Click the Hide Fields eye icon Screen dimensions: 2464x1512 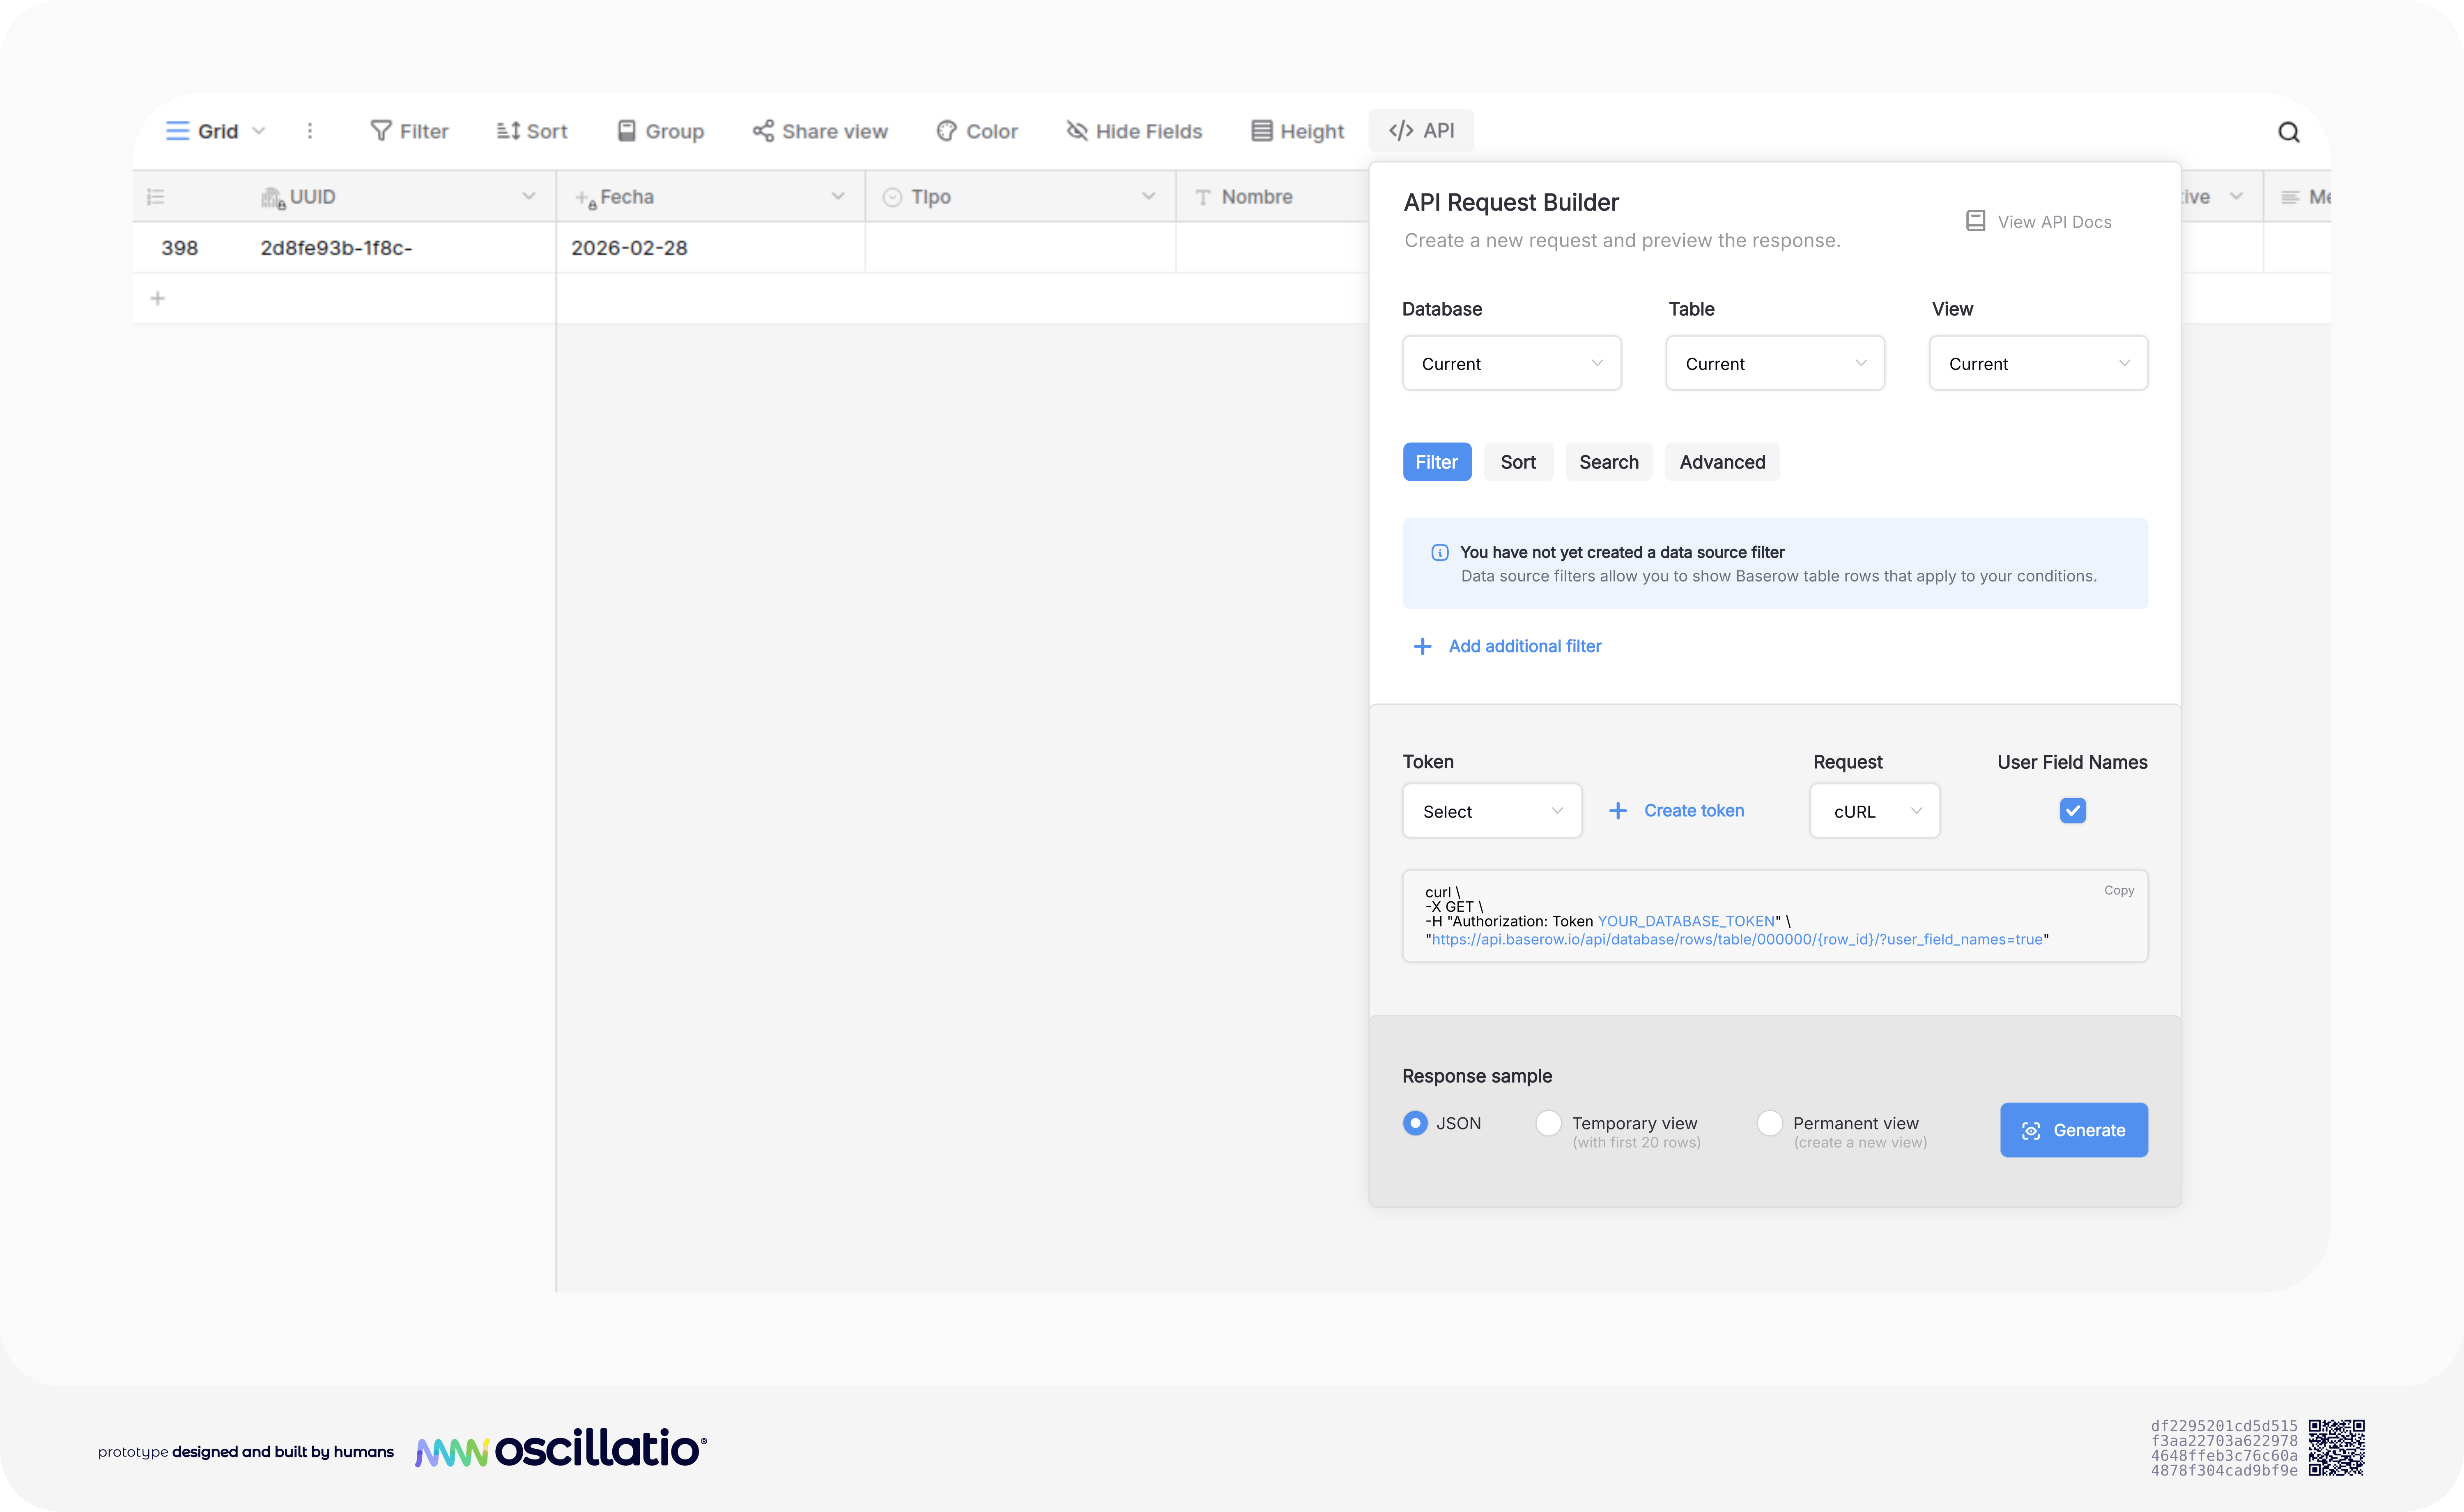(x=1077, y=131)
